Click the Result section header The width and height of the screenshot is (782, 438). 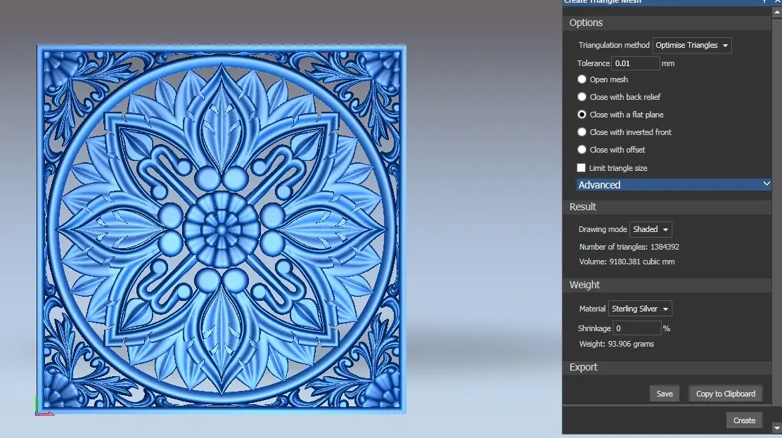tap(667, 207)
